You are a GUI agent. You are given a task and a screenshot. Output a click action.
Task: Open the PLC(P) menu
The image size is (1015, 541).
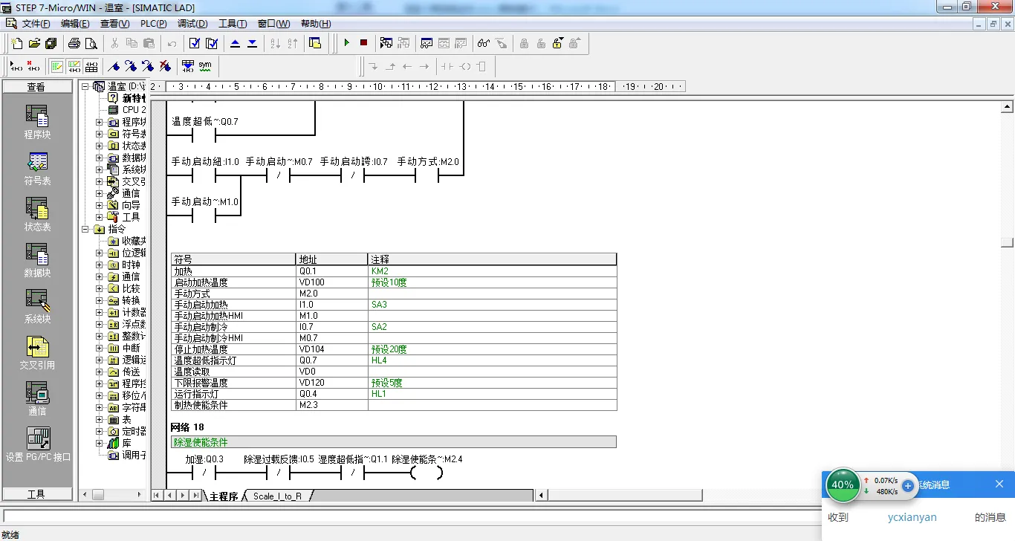click(154, 24)
